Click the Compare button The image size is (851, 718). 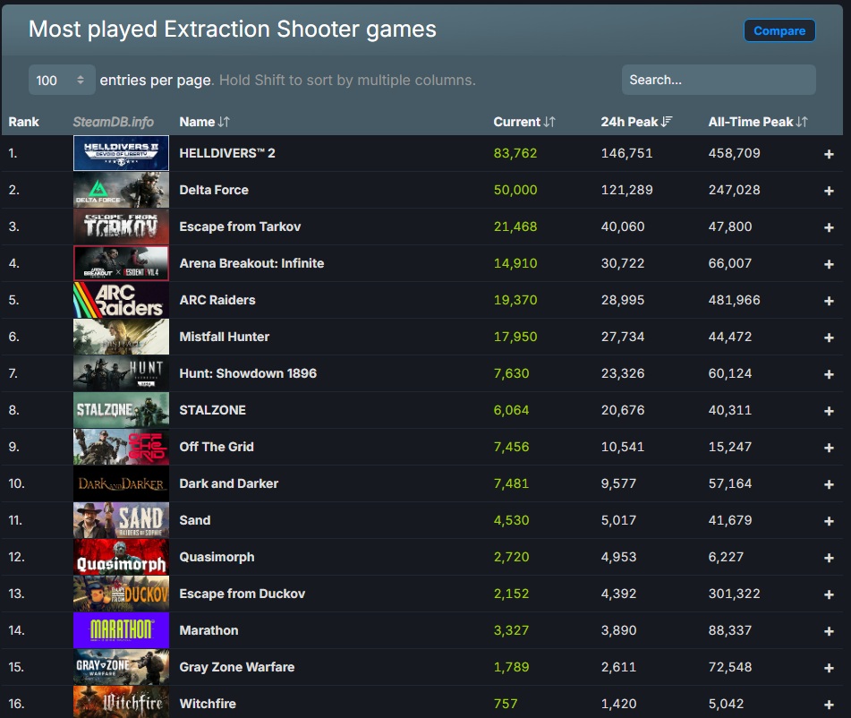click(779, 31)
